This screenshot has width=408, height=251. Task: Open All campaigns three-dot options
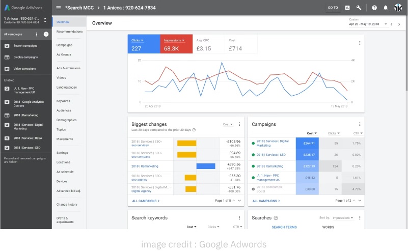pos(37,34)
